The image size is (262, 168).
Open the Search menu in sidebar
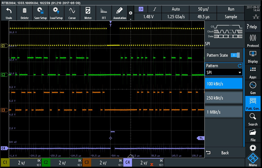point(253,119)
